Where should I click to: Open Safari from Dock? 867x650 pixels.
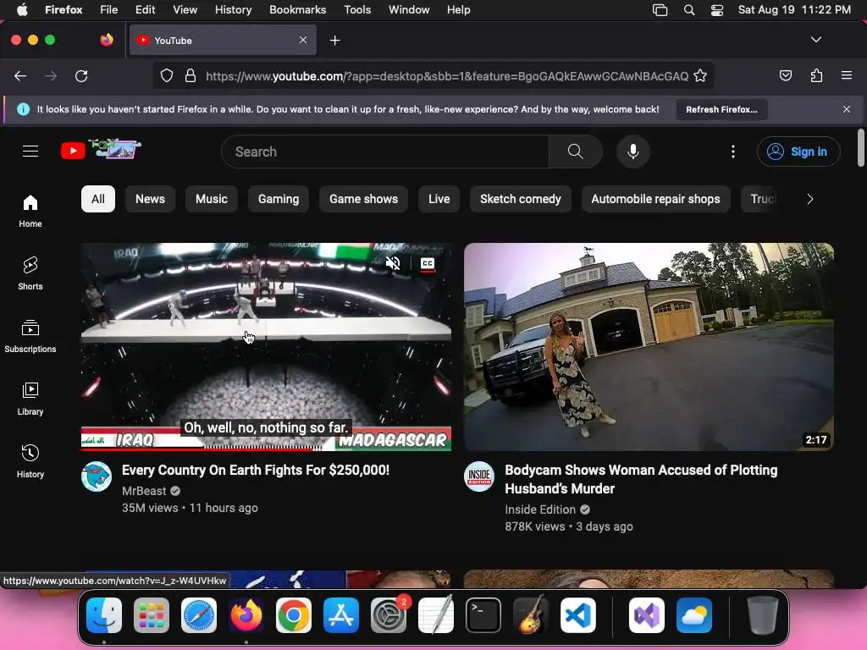coord(199,615)
